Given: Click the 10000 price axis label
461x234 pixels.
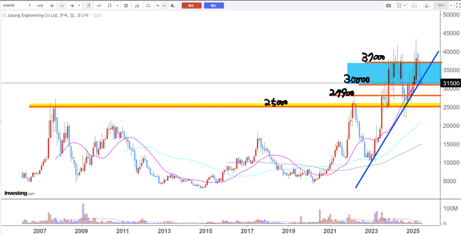Looking at the screenshot, I should click(451, 162).
